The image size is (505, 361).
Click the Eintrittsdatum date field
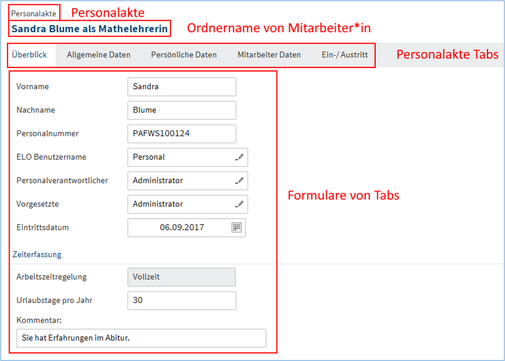point(179,228)
